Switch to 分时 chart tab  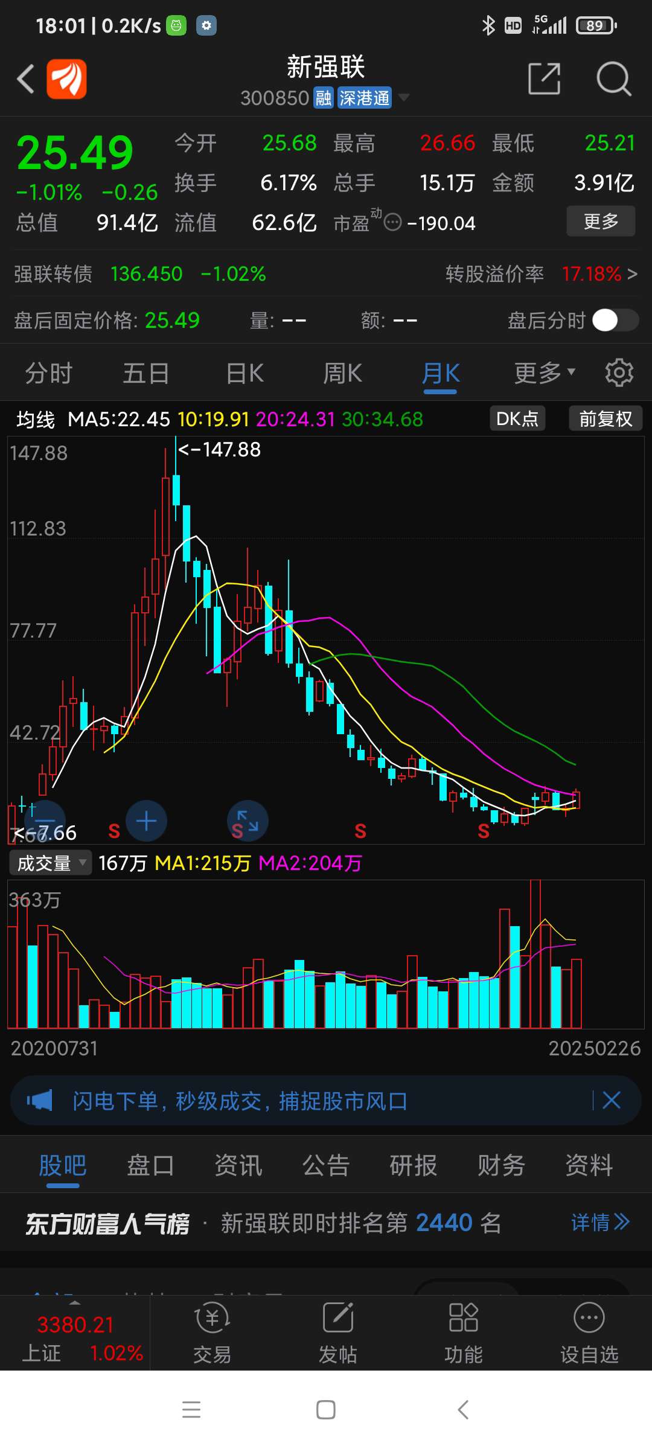[49, 373]
